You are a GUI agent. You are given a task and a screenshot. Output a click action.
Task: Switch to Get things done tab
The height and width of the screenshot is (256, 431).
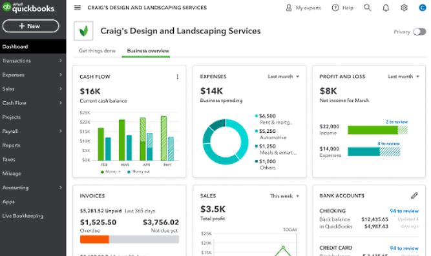[x=97, y=51]
